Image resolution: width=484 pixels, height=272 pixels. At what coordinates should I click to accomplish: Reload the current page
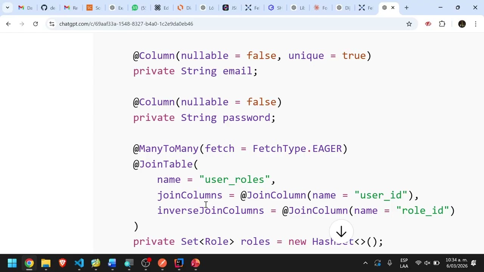[x=36, y=24]
